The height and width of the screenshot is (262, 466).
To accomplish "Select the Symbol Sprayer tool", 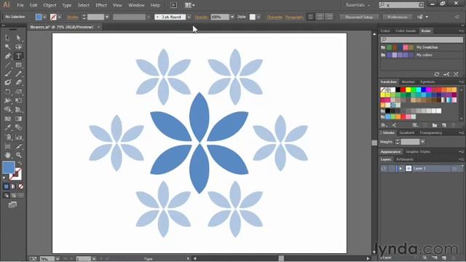I will point(7,137).
